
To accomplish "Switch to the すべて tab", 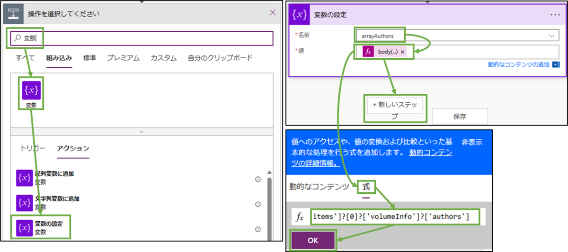I will (25, 58).
